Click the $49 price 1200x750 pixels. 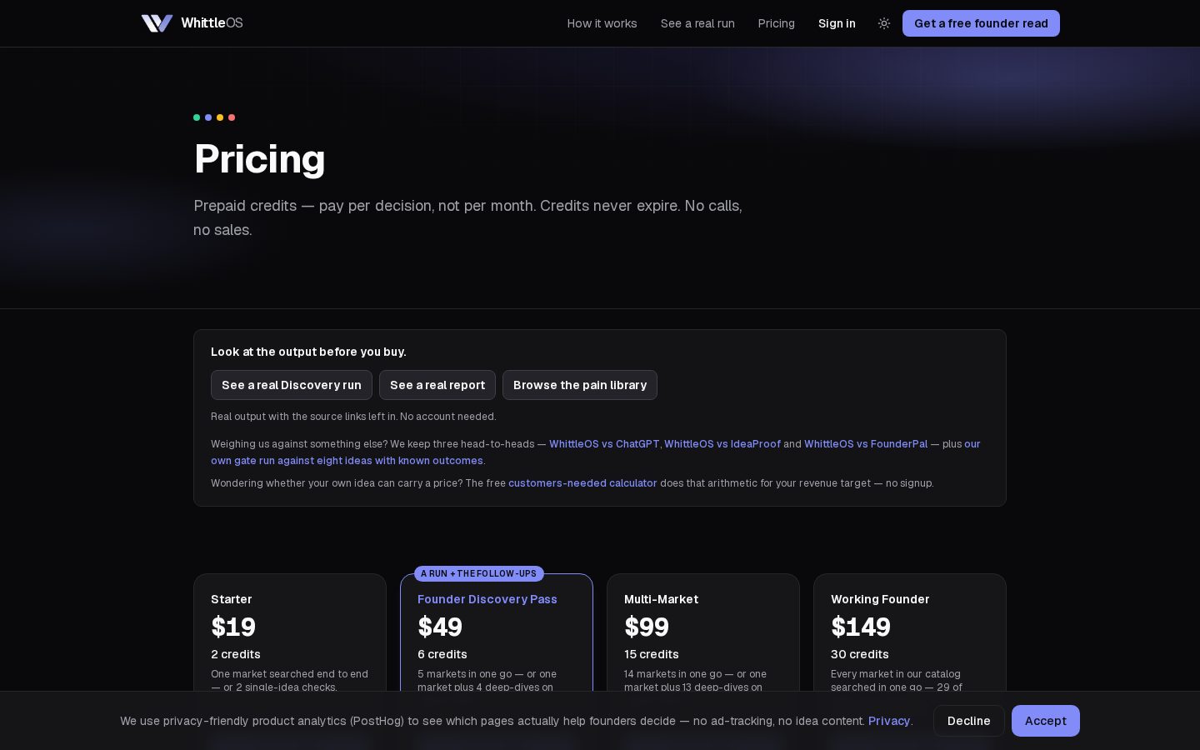[x=440, y=627]
